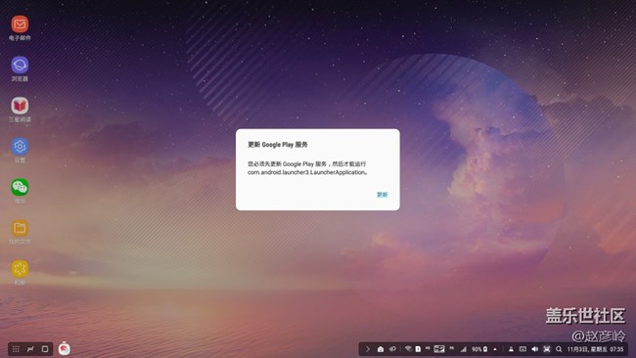
Task: Click the DeX logo icon in taskbar
Action: 30,349
